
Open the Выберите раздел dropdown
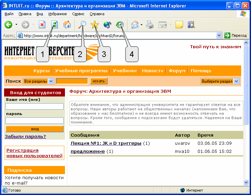click(x=236, y=81)
